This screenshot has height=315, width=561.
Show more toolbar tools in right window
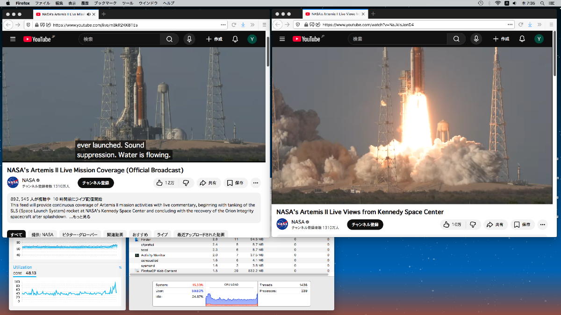[539, 24]
